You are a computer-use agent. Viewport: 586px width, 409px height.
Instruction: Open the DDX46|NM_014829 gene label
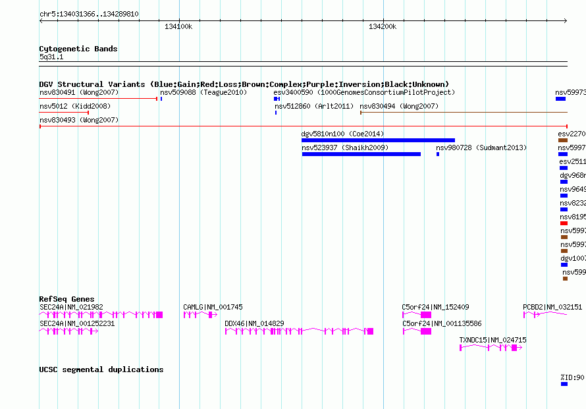[254, 323]
